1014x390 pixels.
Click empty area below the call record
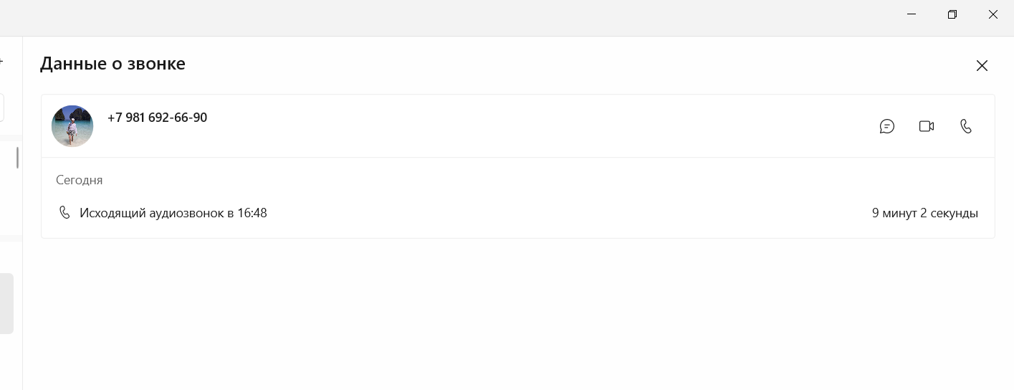click(x=518, y=314)
